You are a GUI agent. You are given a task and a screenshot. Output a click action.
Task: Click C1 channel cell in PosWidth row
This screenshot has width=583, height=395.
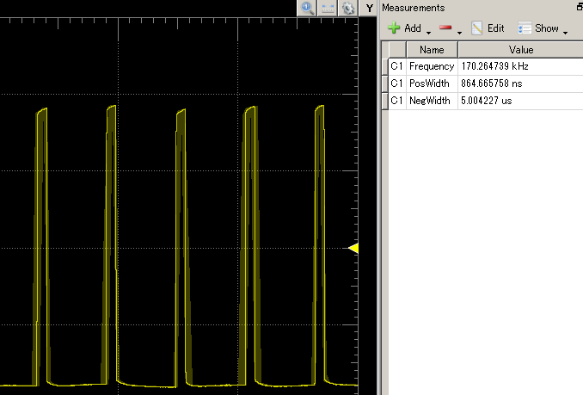coord(397,83)
